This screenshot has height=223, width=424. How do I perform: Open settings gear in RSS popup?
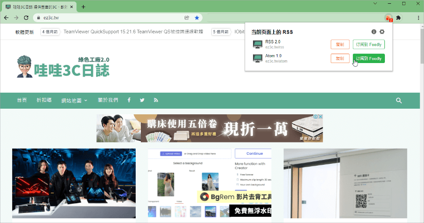coord(382,32)
